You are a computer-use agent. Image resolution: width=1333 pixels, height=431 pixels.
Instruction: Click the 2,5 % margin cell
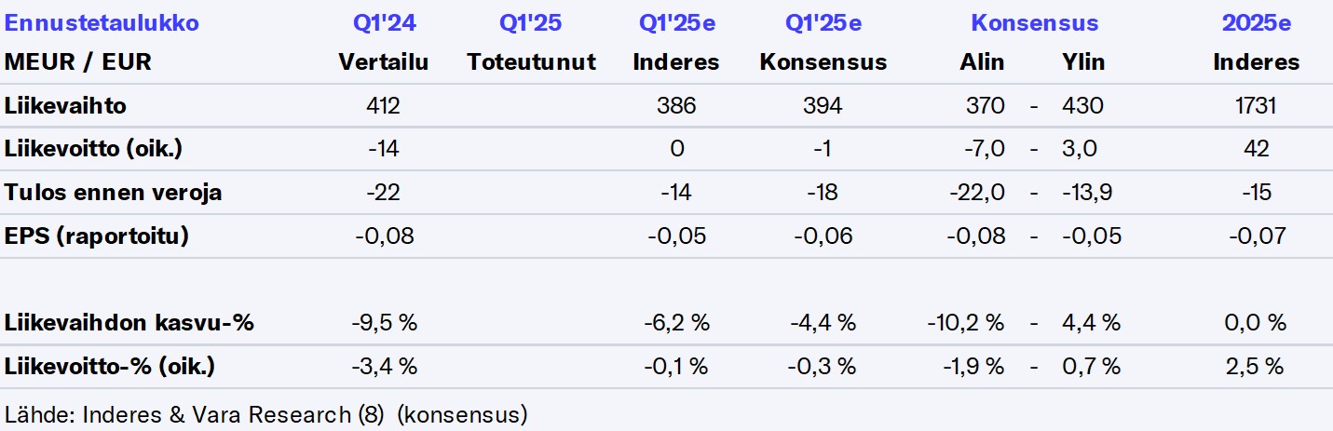pyautogui.click(x=1256, y=367)
